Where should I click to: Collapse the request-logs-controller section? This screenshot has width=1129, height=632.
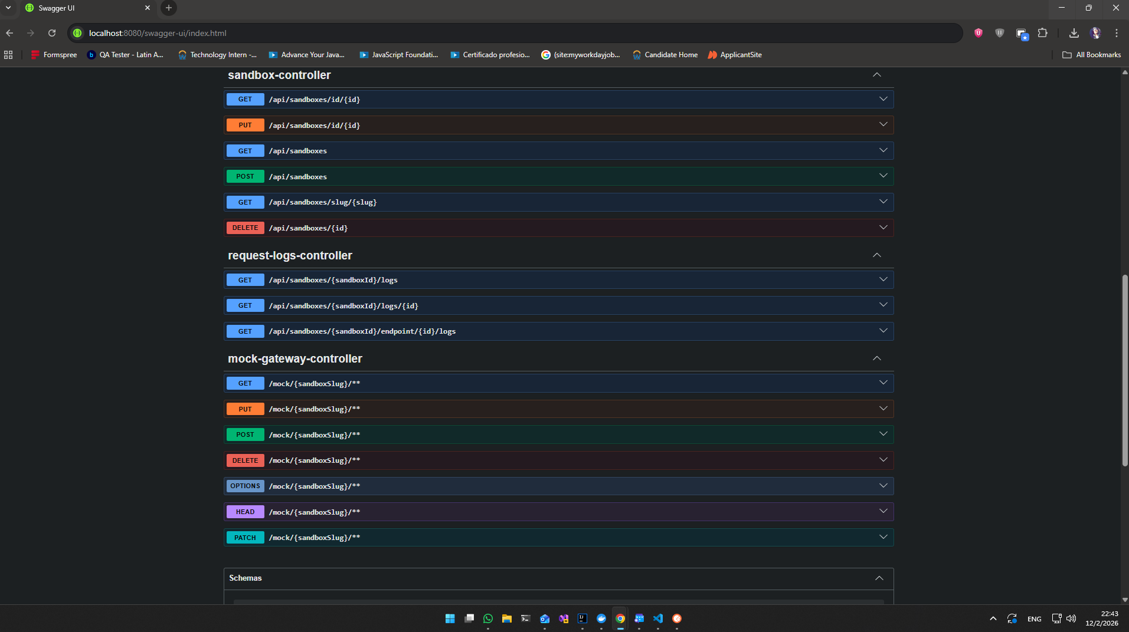(876, 255)
